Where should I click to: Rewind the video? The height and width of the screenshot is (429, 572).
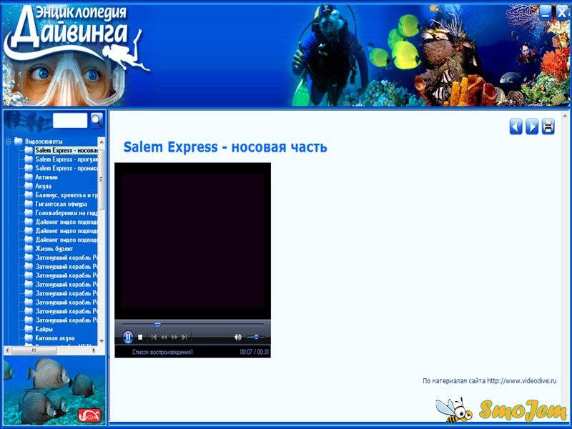[164, 337]
